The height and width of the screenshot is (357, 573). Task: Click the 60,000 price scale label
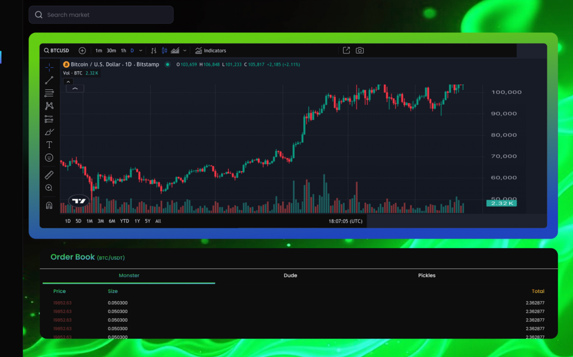[x=504, y=178]
